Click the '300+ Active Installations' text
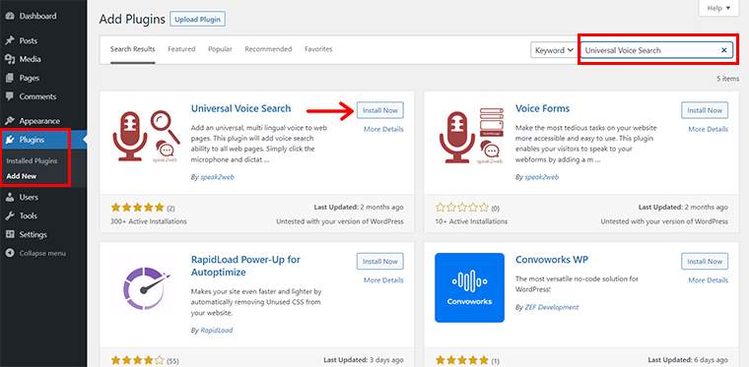Viewport: 749px width, 367px height. [149, 221]
